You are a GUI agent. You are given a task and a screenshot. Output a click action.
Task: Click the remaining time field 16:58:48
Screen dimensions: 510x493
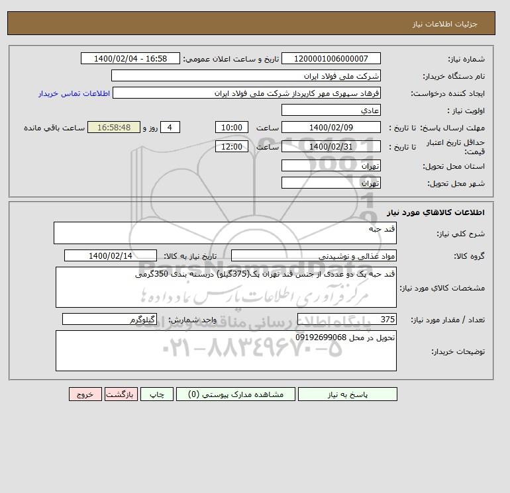tap(114, 128)
